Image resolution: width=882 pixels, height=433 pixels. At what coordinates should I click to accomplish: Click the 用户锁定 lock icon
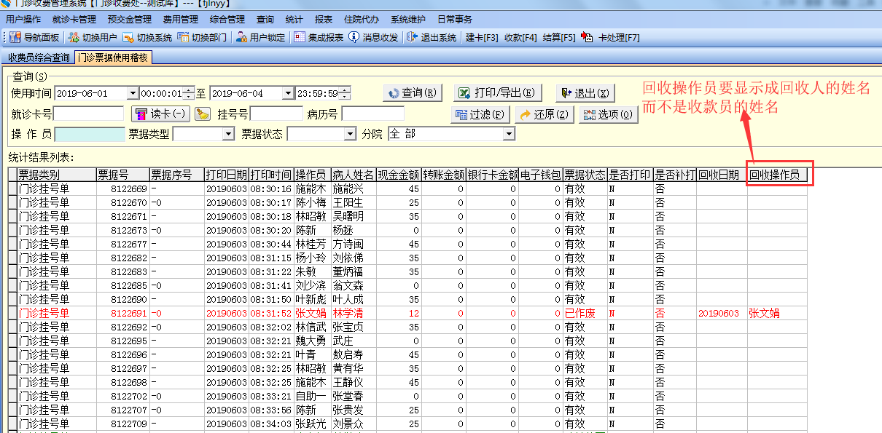click(241, 37)
